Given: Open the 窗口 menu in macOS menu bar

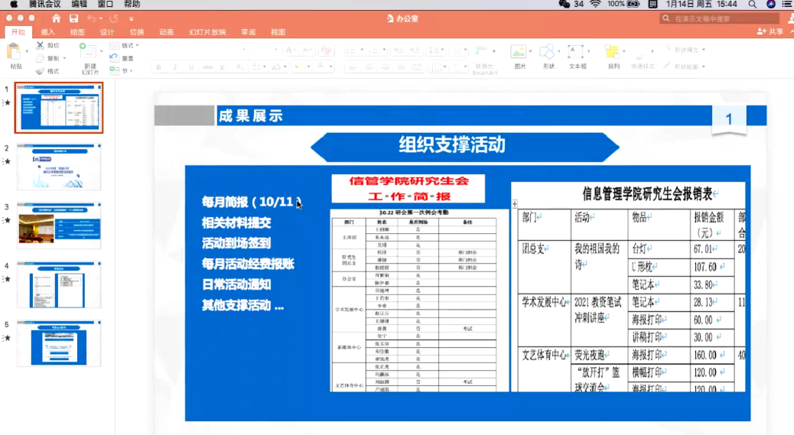Looking at the screenshot, I should coord(106,4).
